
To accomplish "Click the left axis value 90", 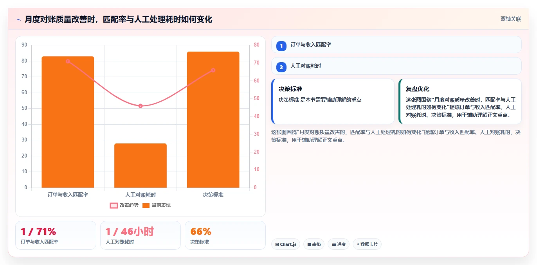I will pyautogui.click(x=24, y=45).
